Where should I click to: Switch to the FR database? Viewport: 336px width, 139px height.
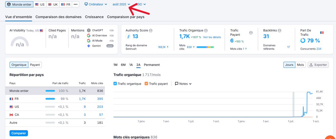click(66, 4)
